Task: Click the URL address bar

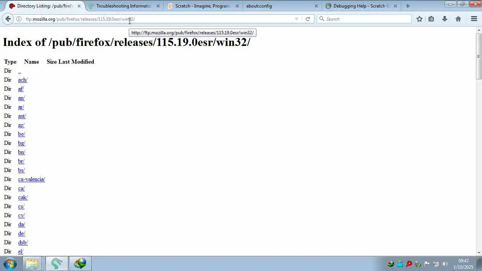Action: click(x=158, y=19)
